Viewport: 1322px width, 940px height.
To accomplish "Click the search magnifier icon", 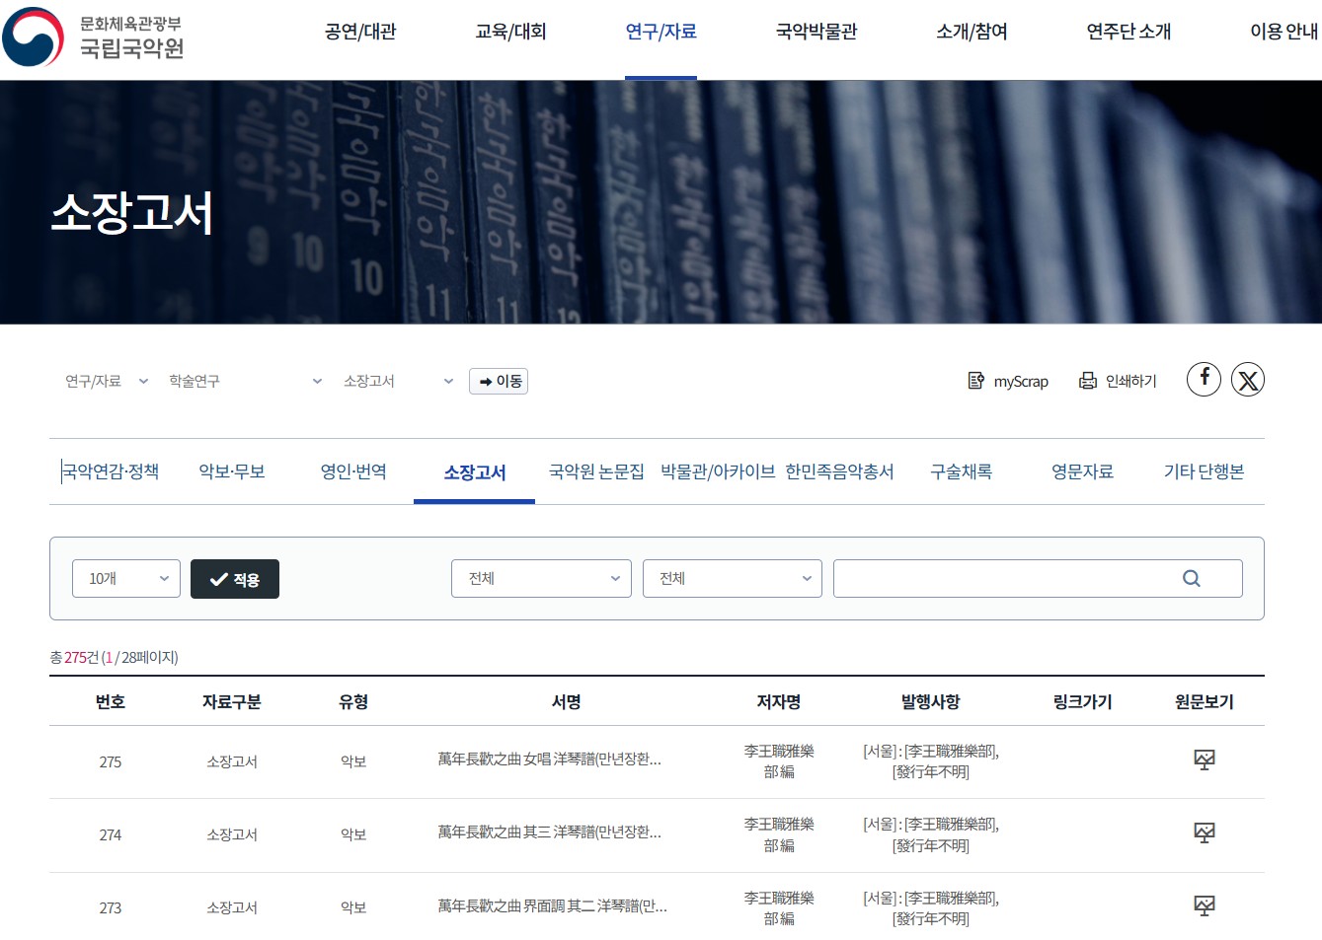I will (x=1192, y=579).
